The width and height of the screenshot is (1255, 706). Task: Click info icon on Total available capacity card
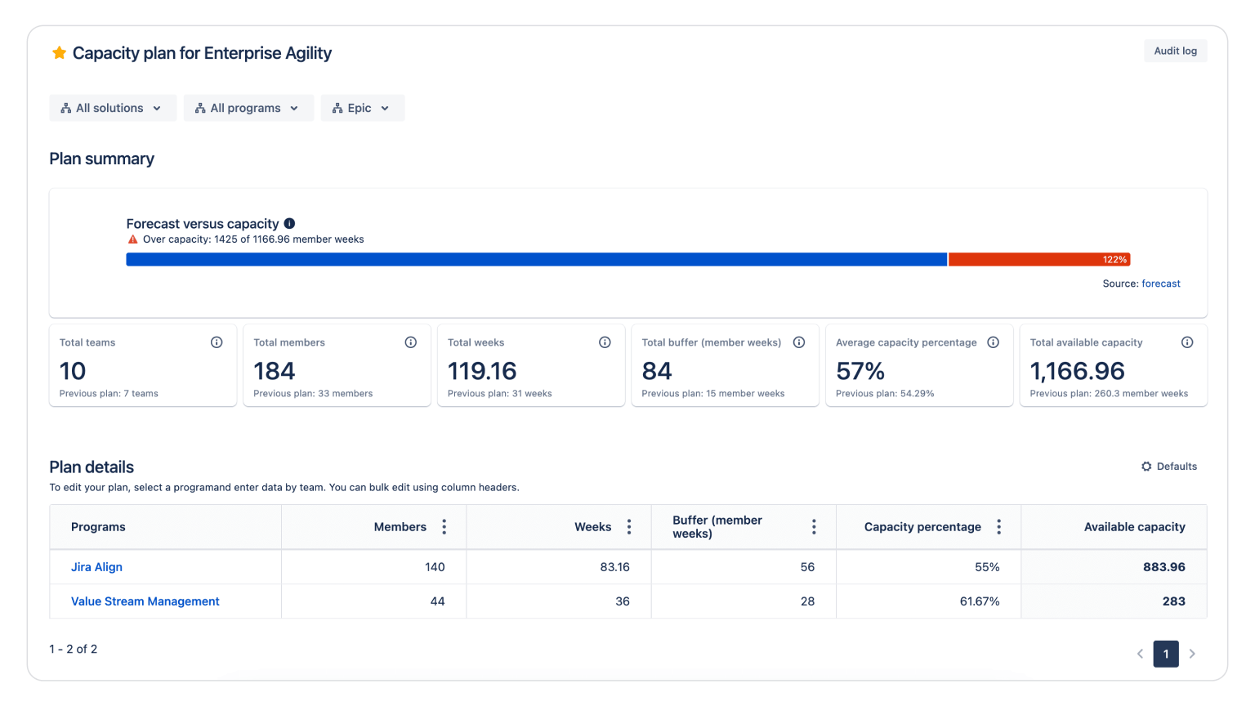pyautogui.click(x=1187, y=342)
